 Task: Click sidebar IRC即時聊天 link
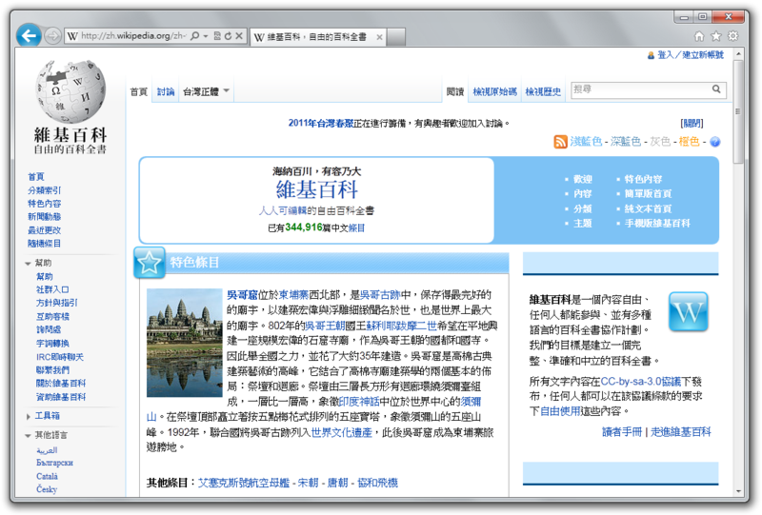click(x=60, y=357)
